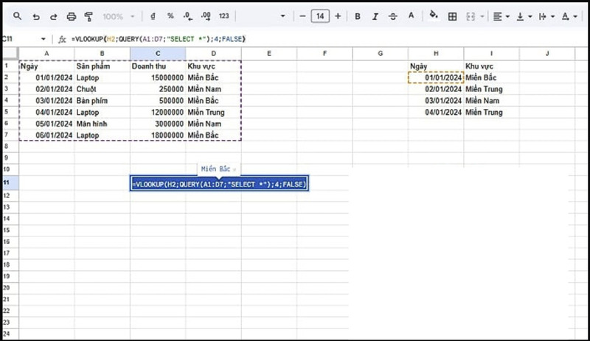Screen dimensions: 590x341
Task: Click the font size field showing 14
Action: tap(320, 16)
